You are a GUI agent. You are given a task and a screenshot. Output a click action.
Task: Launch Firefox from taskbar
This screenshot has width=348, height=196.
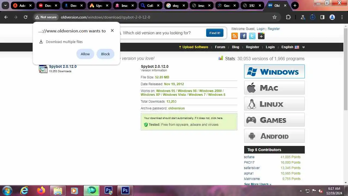point(41,191)
